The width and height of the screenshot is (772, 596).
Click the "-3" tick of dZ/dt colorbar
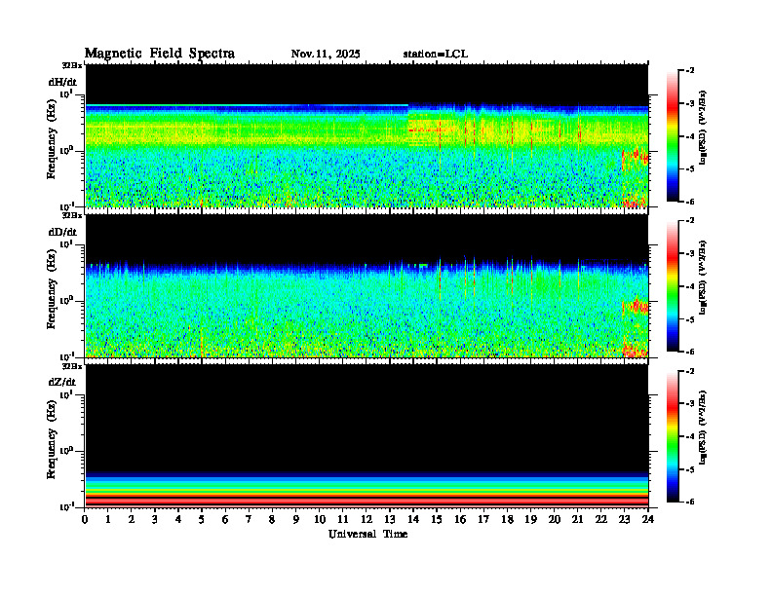690,403
